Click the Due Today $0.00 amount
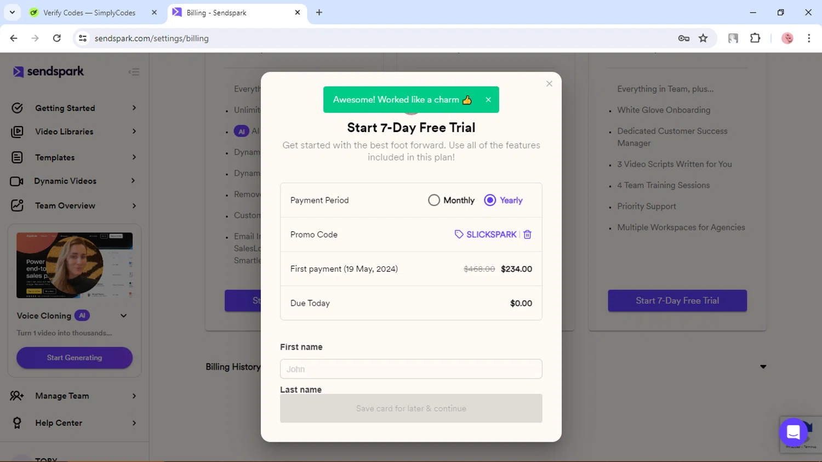The height and width of the screenshot is (462, 822). coord(521,304)
